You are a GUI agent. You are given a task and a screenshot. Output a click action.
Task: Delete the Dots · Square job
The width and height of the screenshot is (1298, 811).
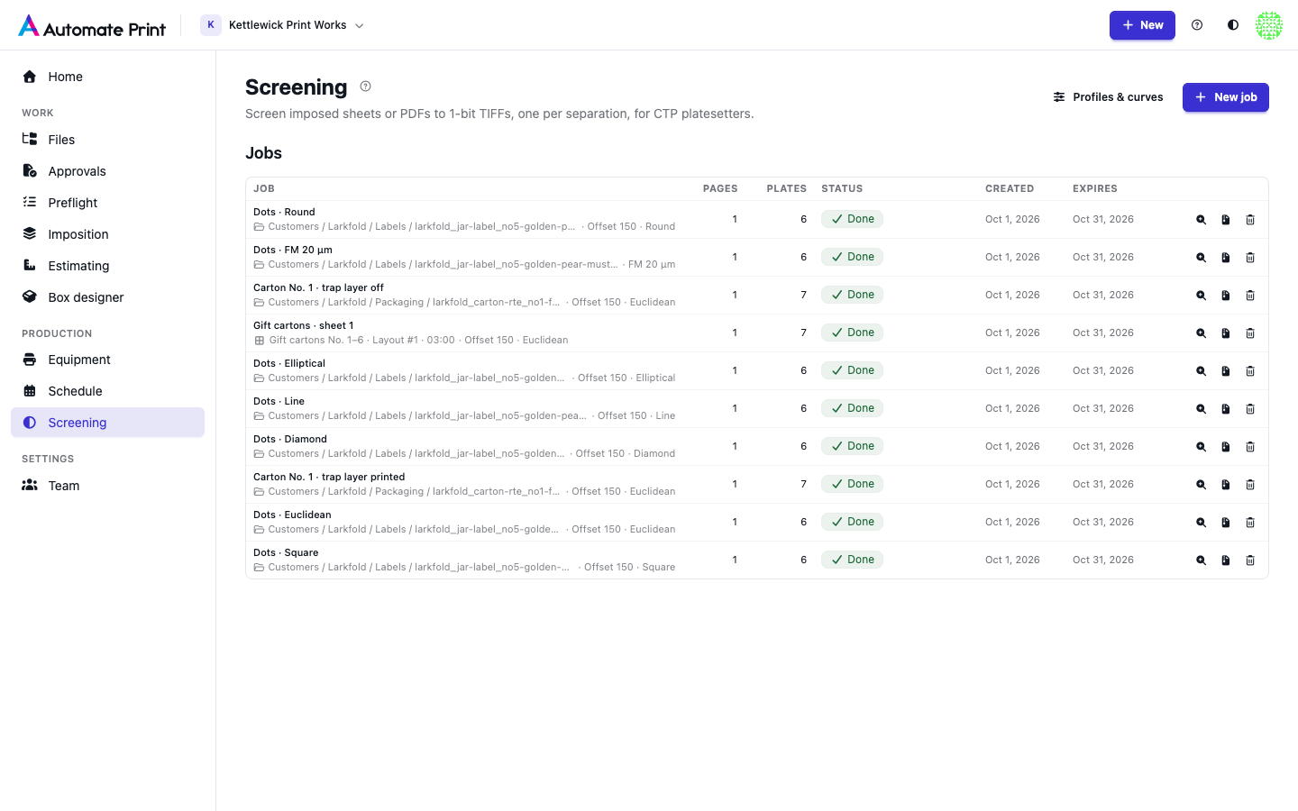(x=1250, y=560)
